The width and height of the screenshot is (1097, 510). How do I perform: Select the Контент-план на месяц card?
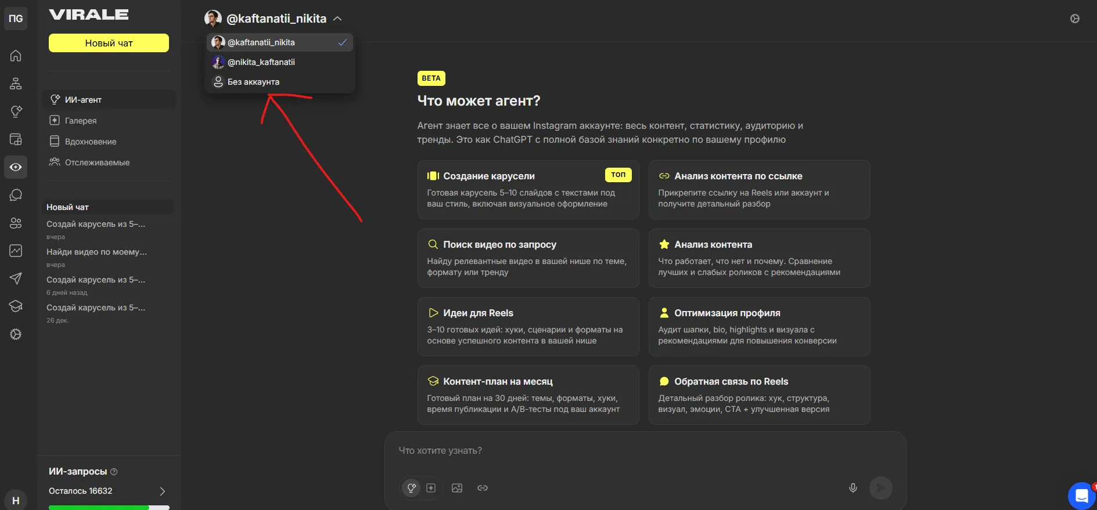(528, 395)
